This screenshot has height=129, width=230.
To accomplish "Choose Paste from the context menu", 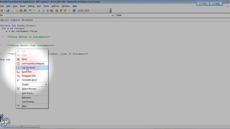I will (x=32, y=59).
